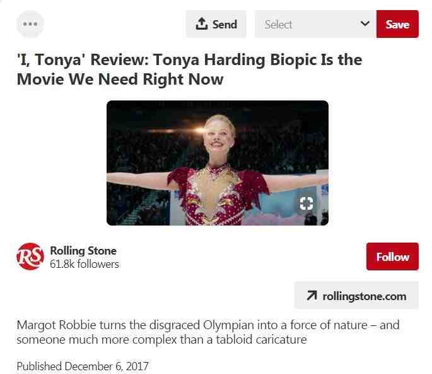Click the 'Movie We Need Right Now' title line
432x374 pixels.
click(x=120, y=79)
